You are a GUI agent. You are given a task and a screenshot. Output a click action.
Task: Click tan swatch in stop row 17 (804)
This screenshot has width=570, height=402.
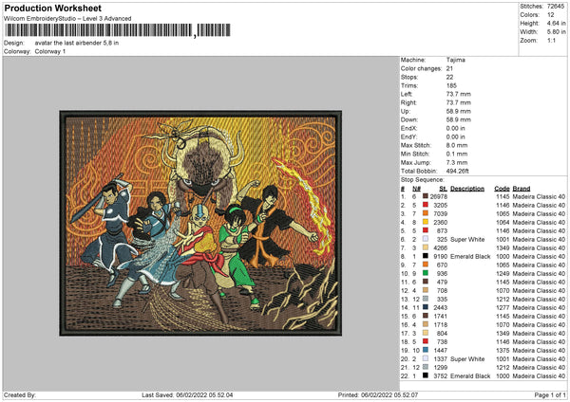pyautogui.click(x=425, y=333)
